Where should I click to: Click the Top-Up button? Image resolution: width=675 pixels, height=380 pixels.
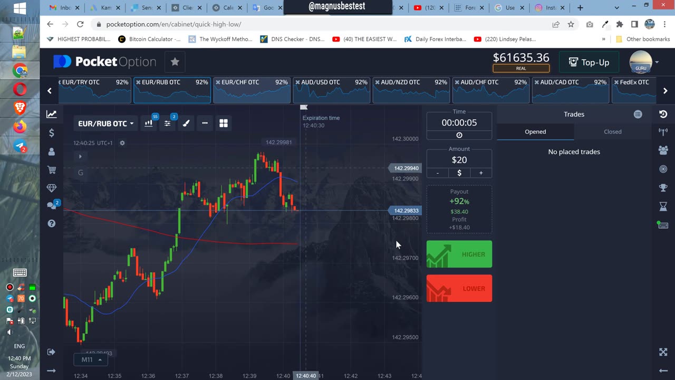tap(589, 62)
